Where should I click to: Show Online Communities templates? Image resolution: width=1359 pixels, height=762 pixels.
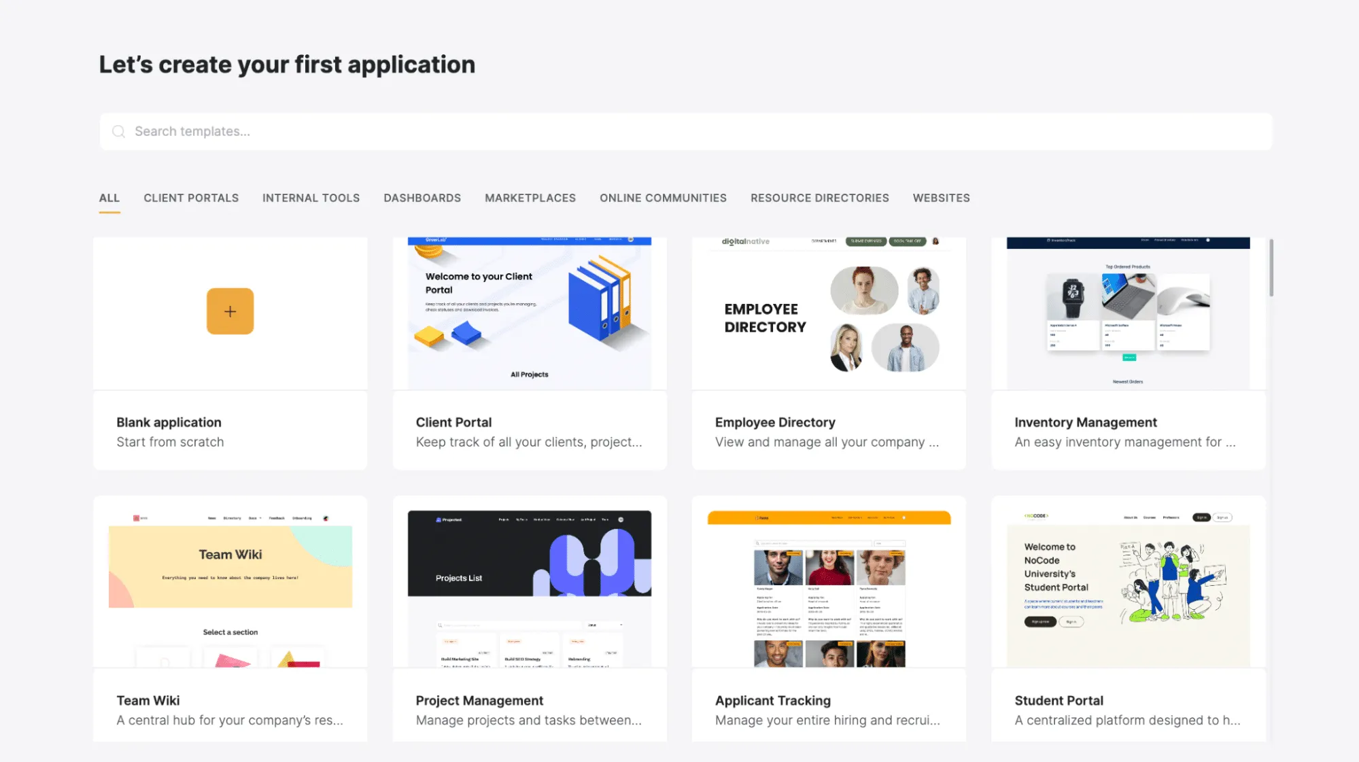(x=663, y=198)
